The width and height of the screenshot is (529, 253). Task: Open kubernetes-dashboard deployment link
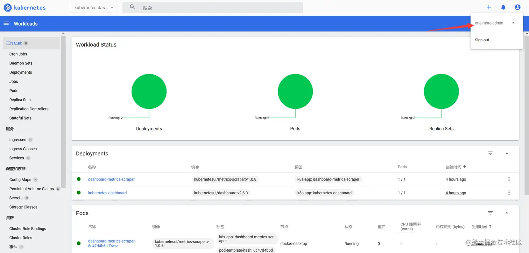coord(107,193)
